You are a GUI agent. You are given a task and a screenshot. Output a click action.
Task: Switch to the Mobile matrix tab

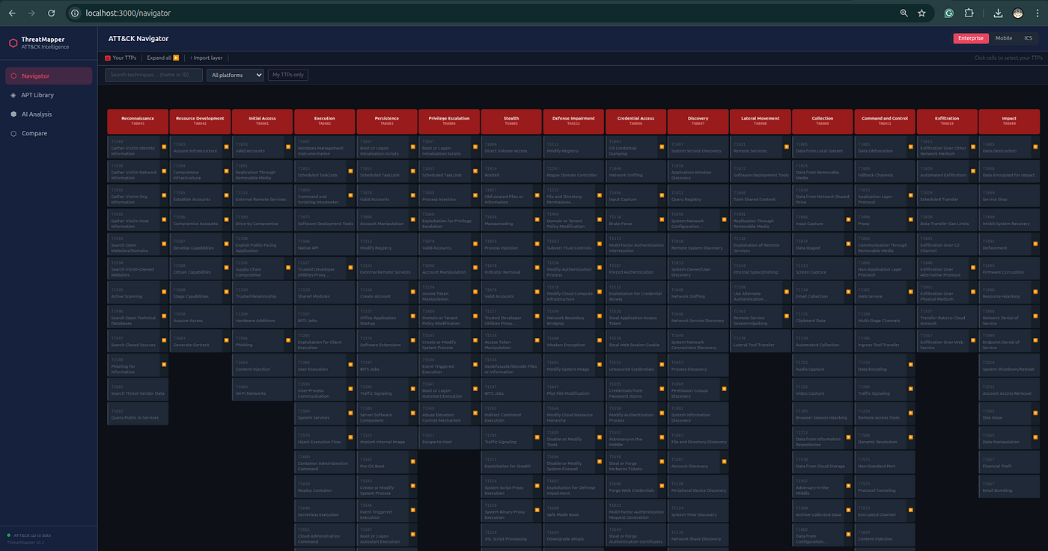point(1004,38)
